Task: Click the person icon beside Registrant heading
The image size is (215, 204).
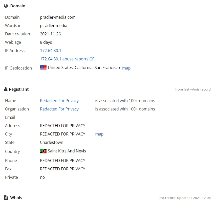Action: point(6,89)
